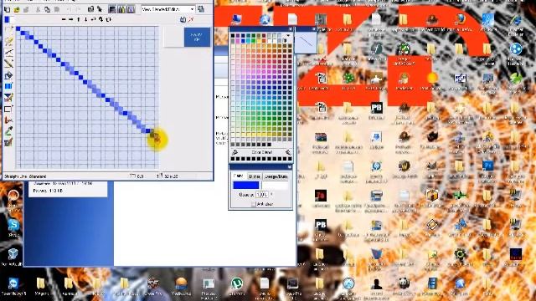Select the filled blue rectangle tool
This screenshot has width=536, height=301.
point(8,86)
